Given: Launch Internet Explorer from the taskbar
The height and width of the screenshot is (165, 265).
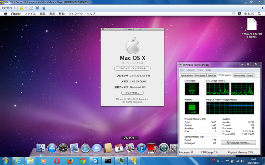Looking at the screenshot, I should coord(18,161).
